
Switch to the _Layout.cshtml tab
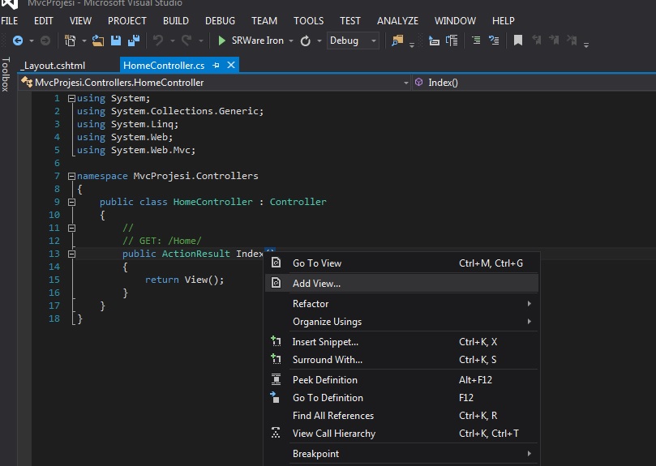pos(54,66)
